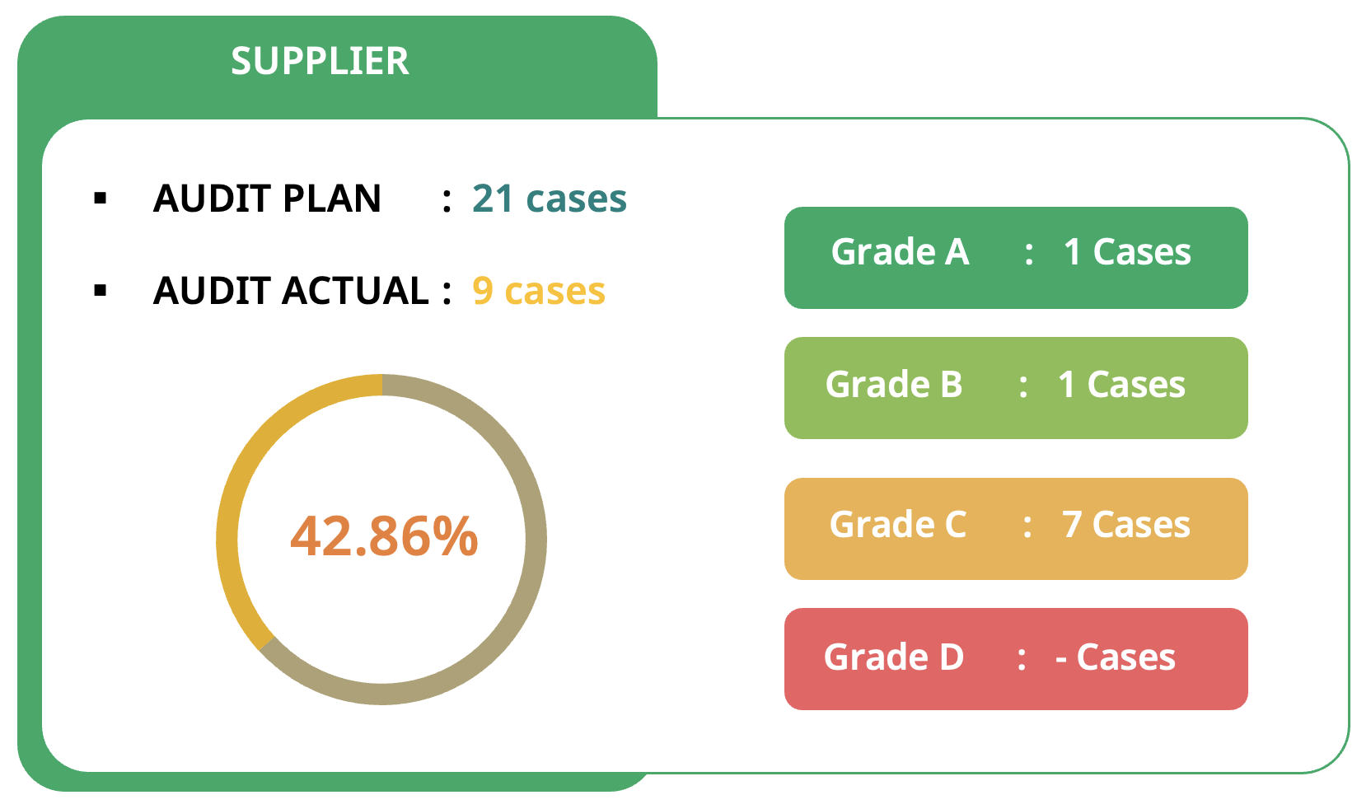This screenshot has height=809, width=1371.
Task: Select the AUDIT PLAN label
Action: (267, 199)
